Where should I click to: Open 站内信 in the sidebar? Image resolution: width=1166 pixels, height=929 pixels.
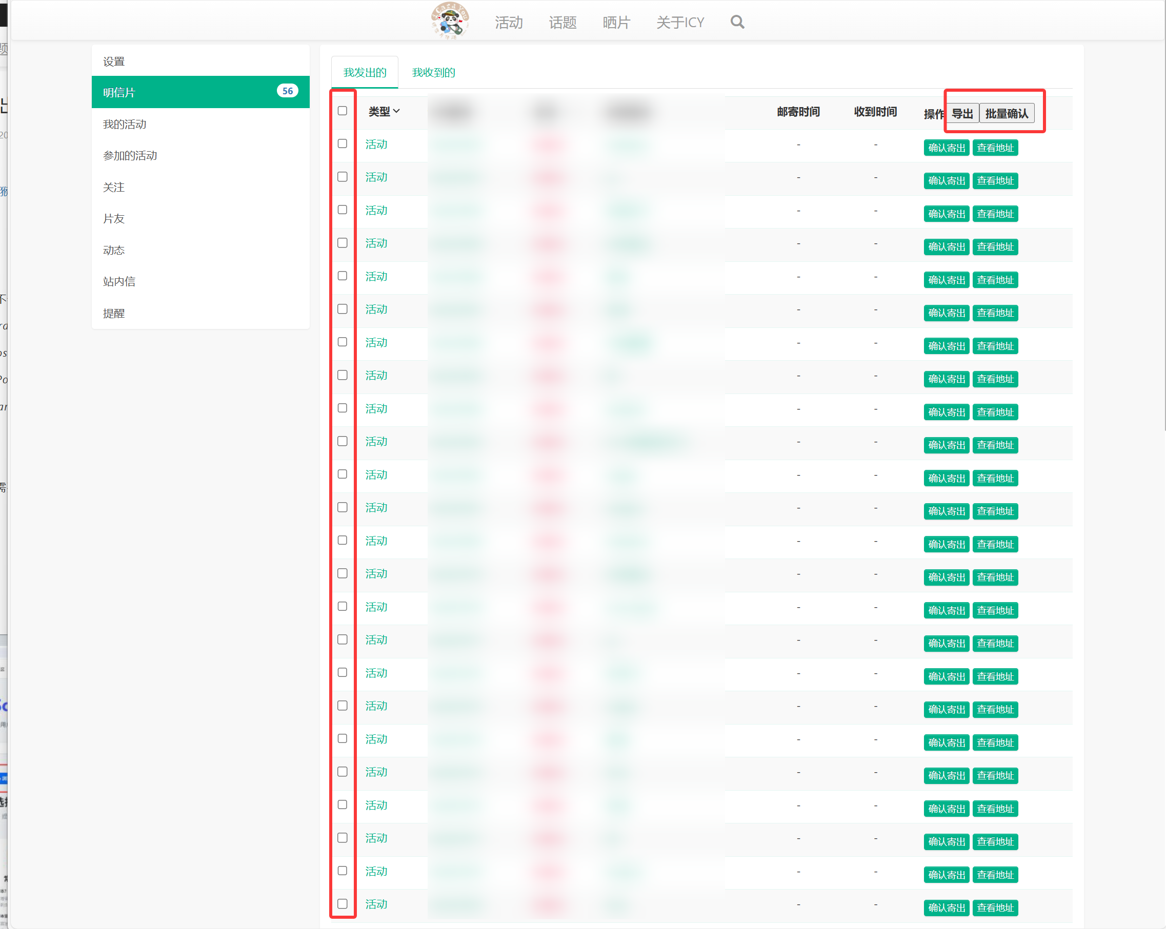(119, 281)
